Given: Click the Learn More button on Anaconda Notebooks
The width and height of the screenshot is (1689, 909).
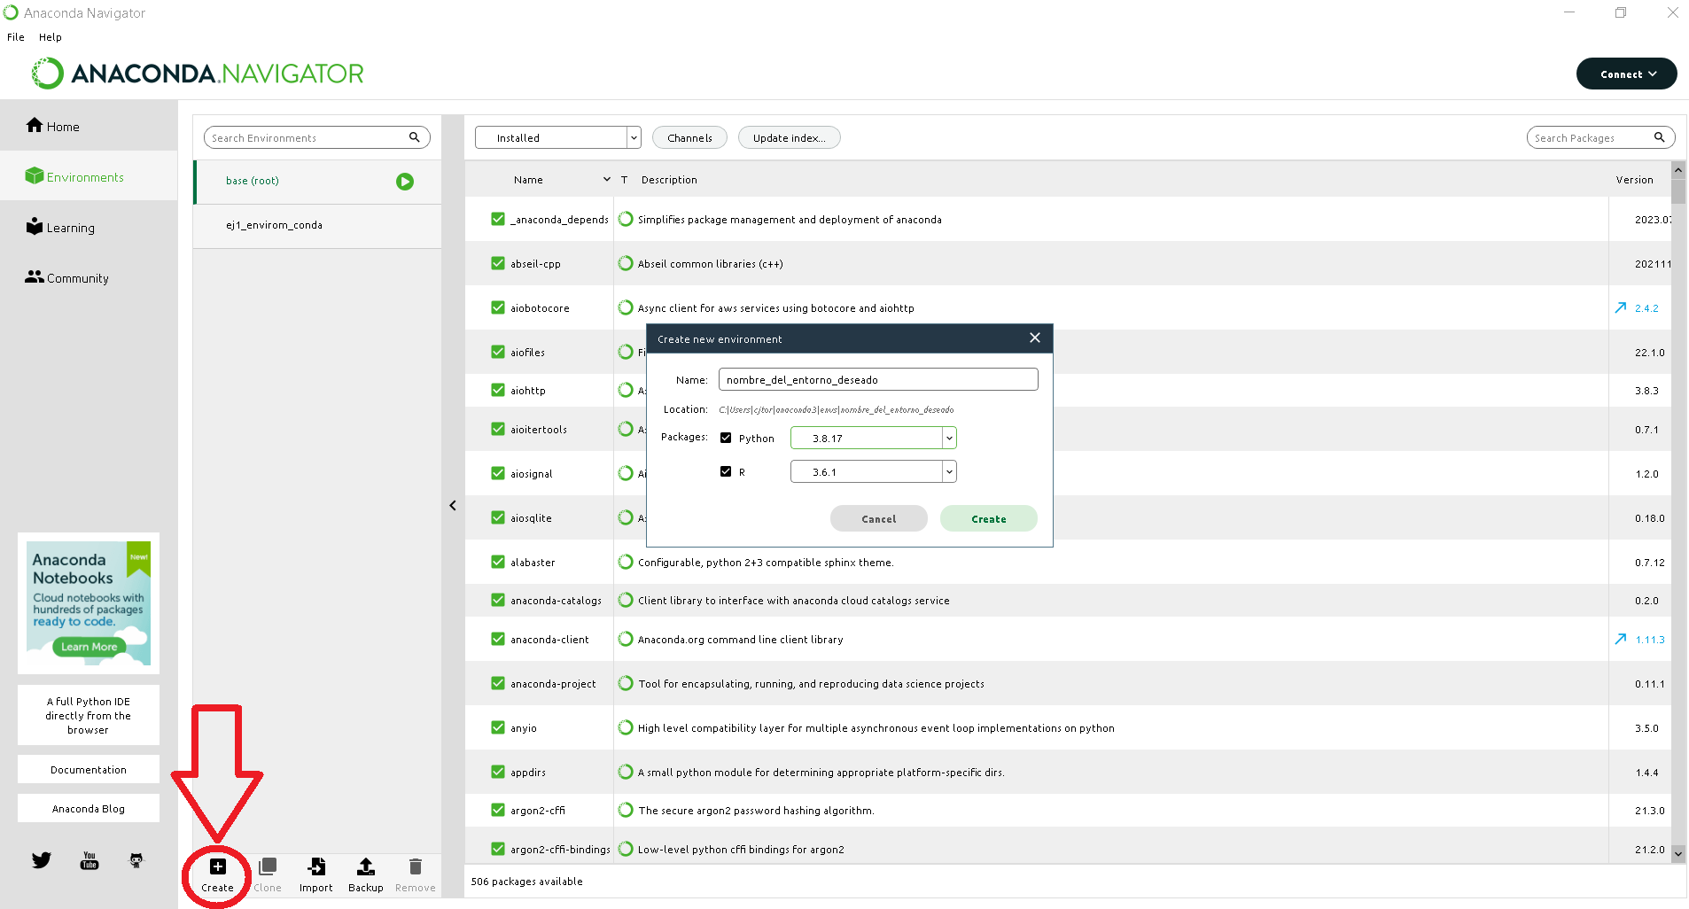Looking at the screenshot, I should coord(89,647).
